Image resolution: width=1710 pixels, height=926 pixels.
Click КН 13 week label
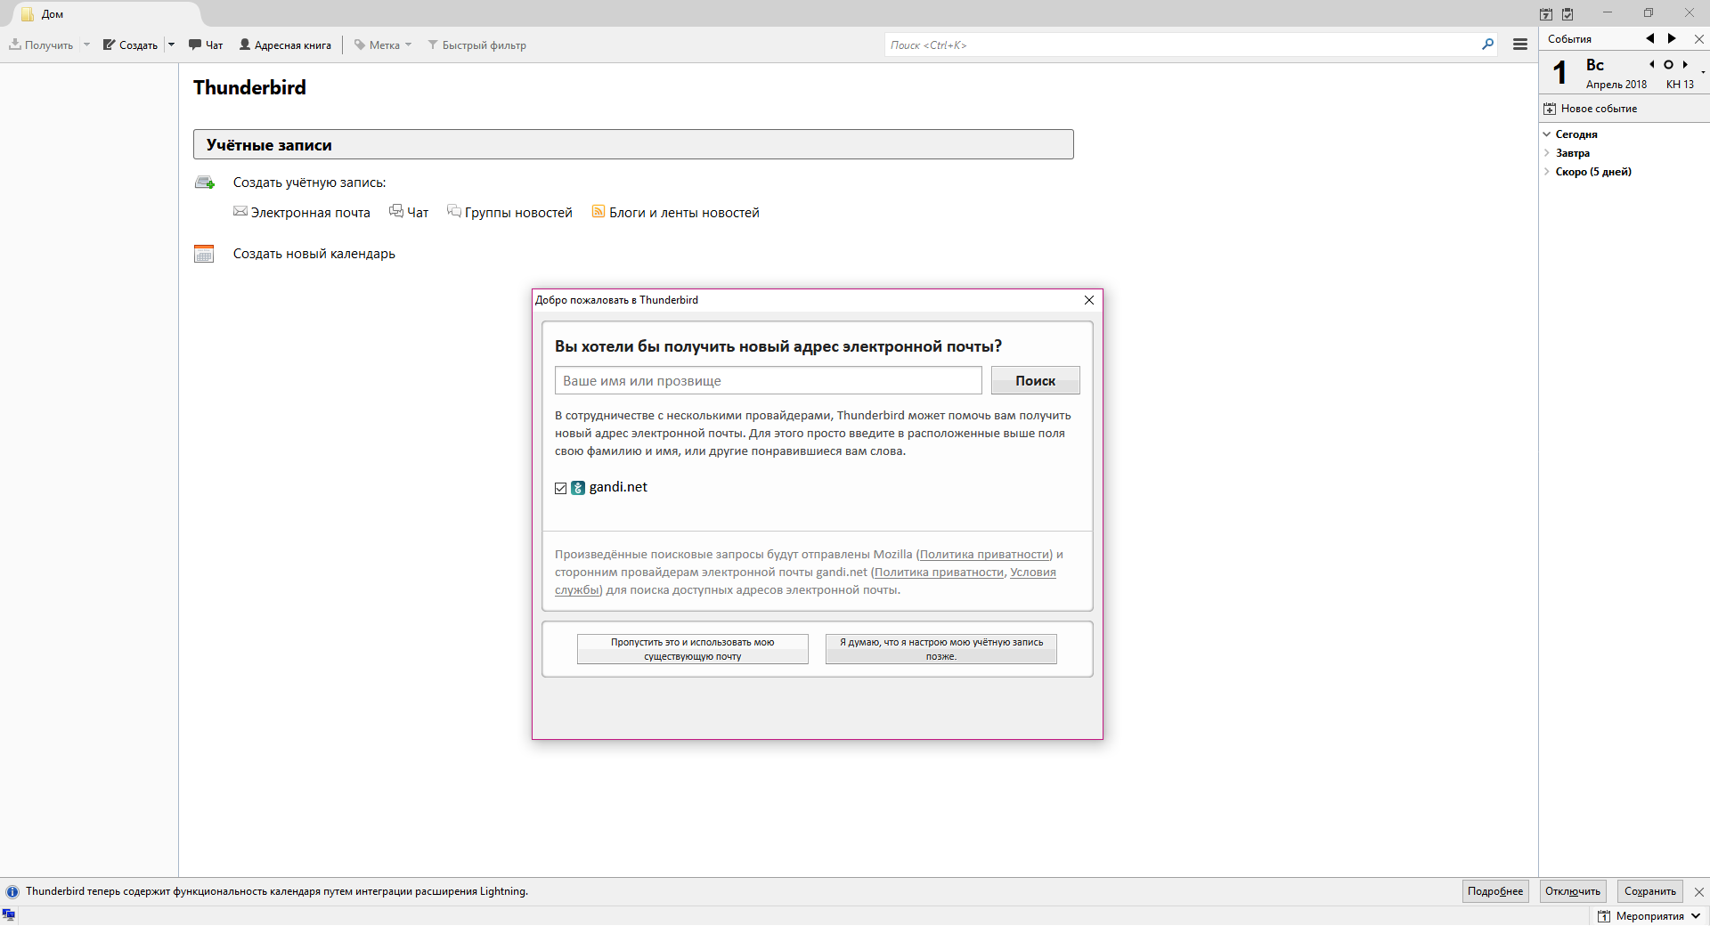1680,85
